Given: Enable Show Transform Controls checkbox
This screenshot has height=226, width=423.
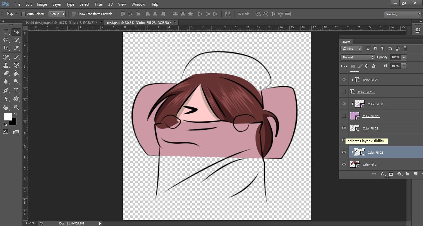Looking at the screenshot, I should tap(74, 14).
